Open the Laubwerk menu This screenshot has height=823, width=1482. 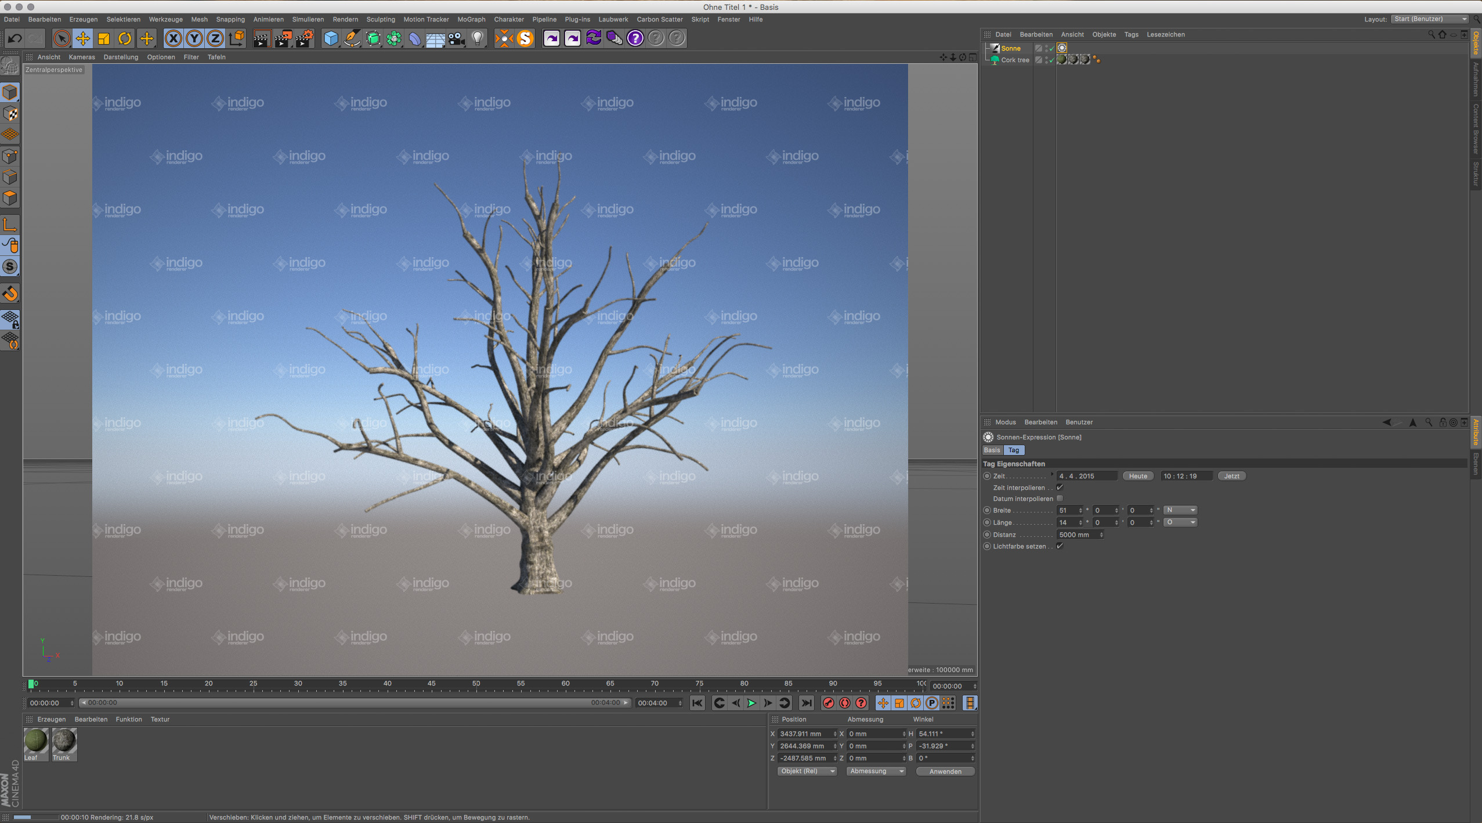(x=613, y=19)
